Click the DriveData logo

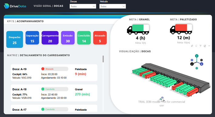coord(15,6)
